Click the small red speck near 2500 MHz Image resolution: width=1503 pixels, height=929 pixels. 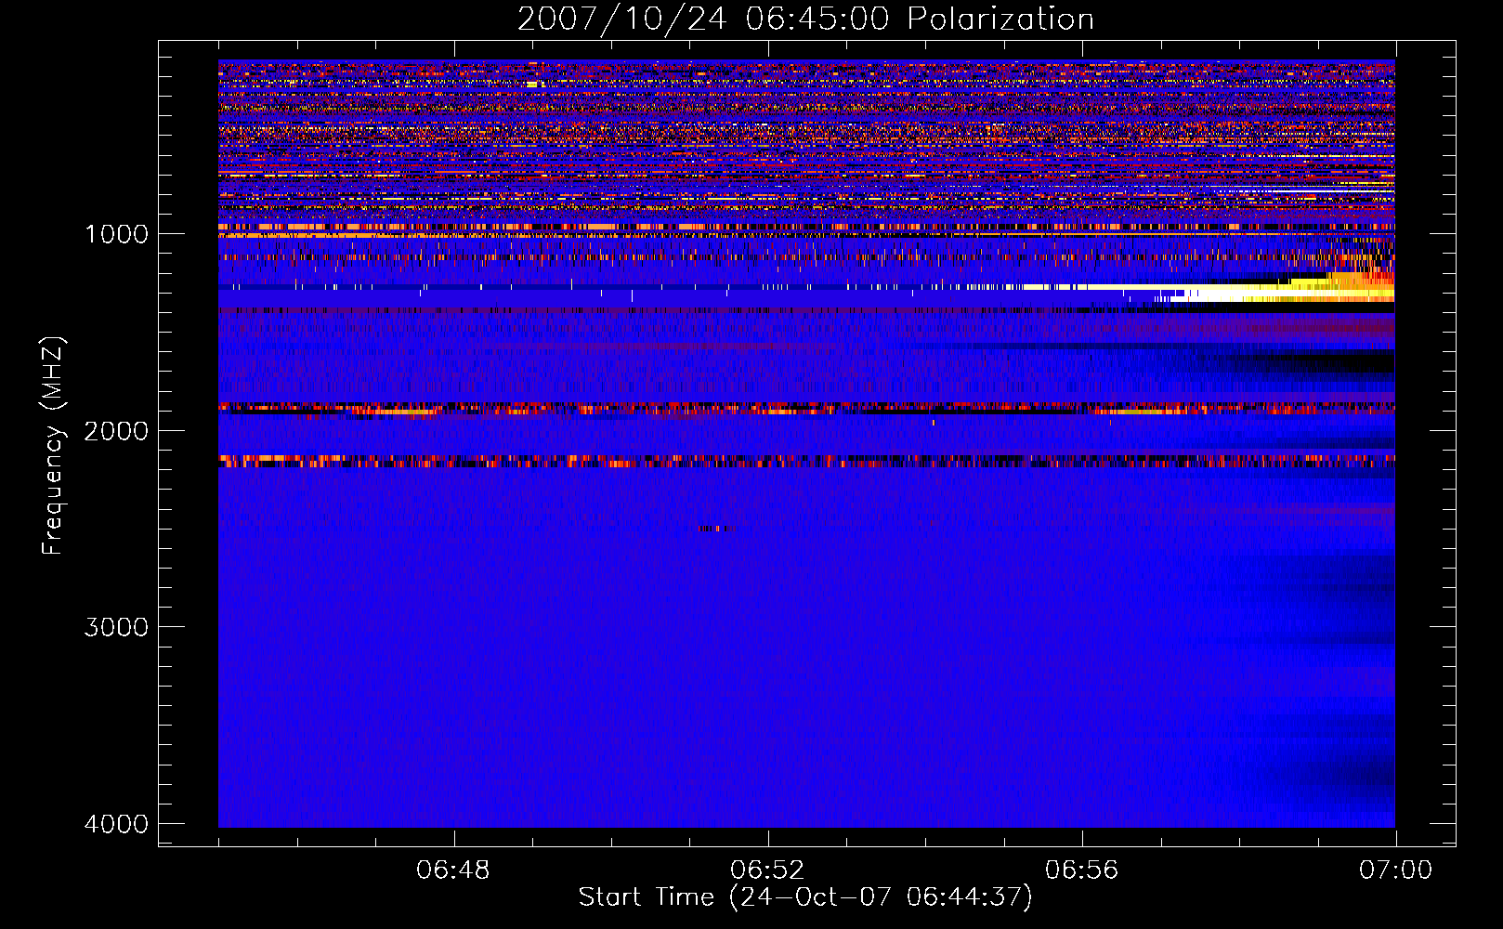coord(714,529)
